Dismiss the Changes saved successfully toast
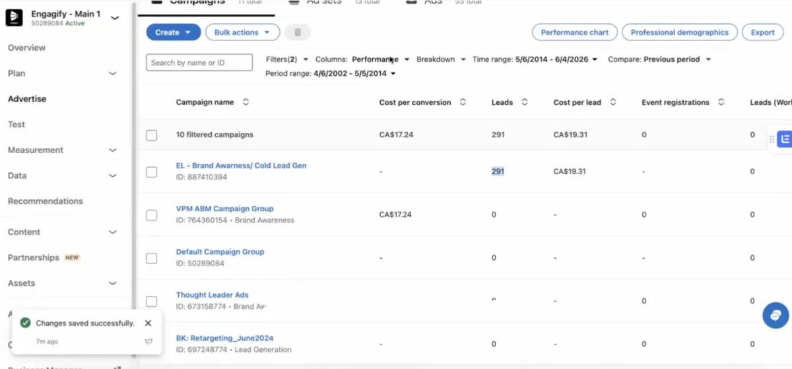792x369 pixels. [x=148, y=323]
